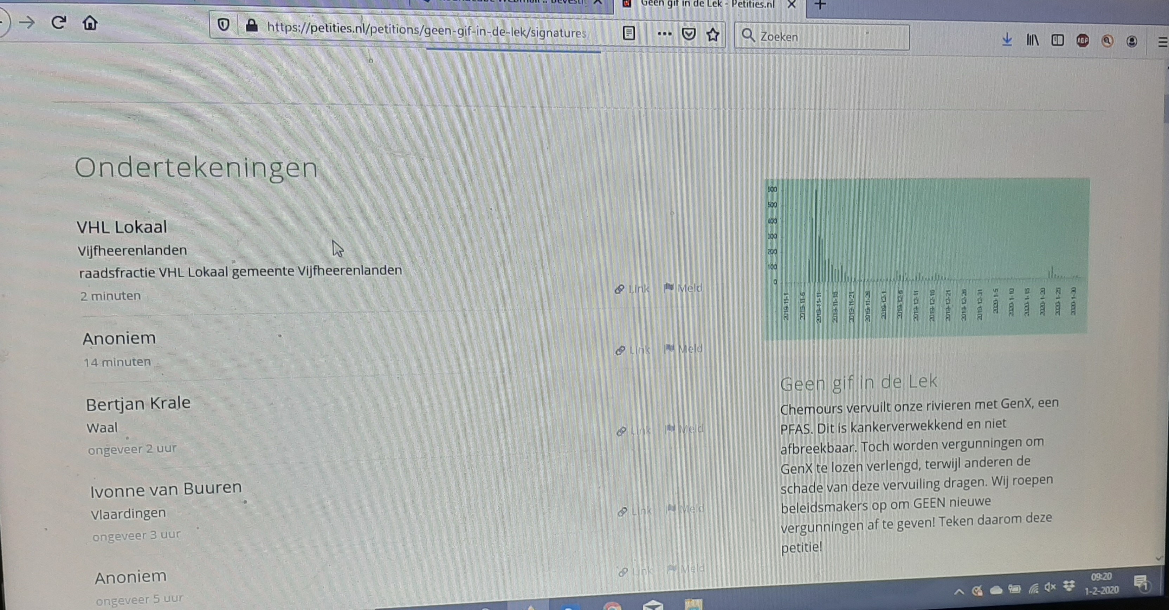This screenshot has height=610, width=1169.
Task: Save the page to Pocket
Action: pos(689,34)
